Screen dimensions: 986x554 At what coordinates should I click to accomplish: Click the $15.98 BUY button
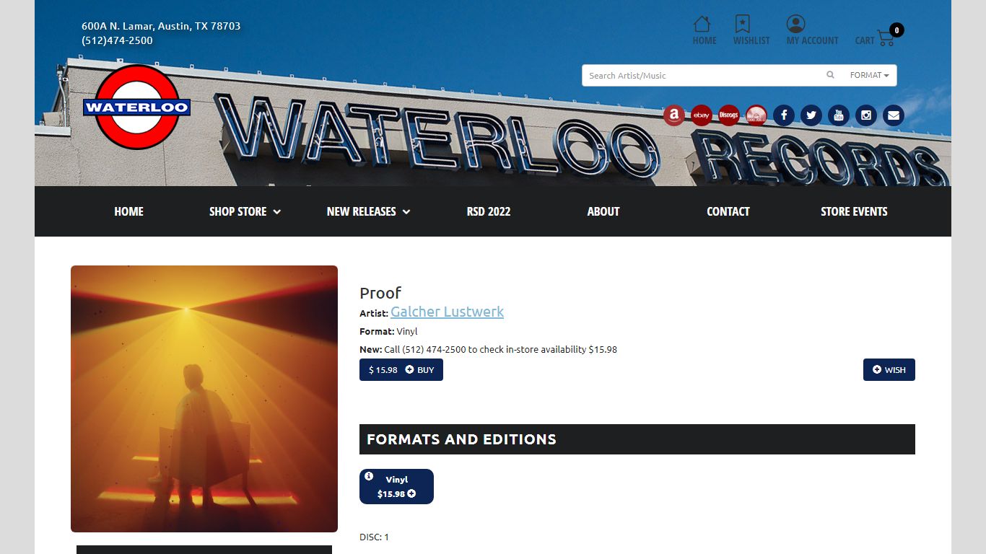click(x=401, y=370)
